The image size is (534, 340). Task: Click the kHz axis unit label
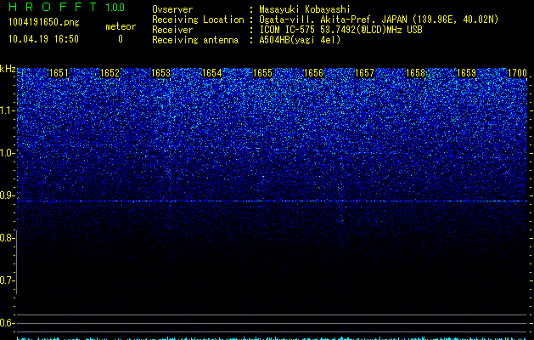(8, 69)
